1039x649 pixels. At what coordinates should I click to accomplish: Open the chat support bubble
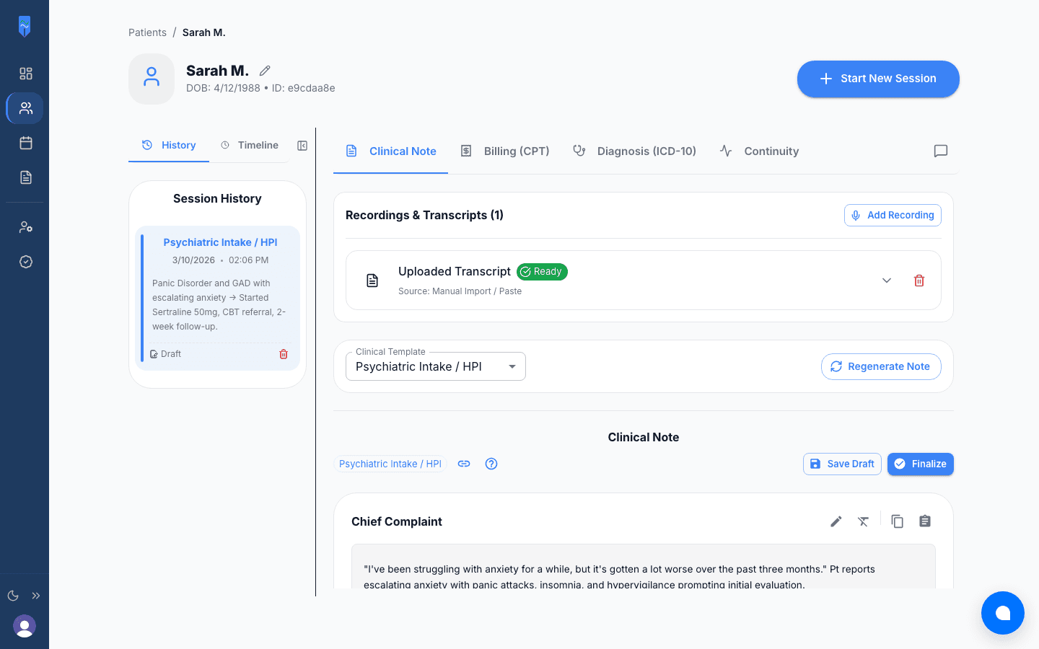(x=1003, y=613)
